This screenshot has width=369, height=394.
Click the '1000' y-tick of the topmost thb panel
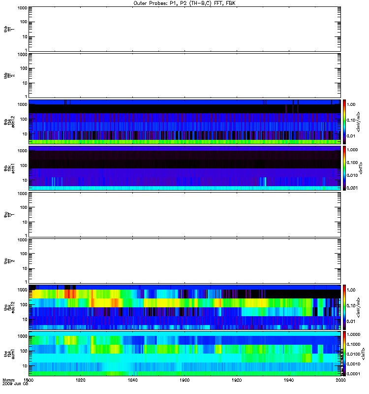pos(22,8)
